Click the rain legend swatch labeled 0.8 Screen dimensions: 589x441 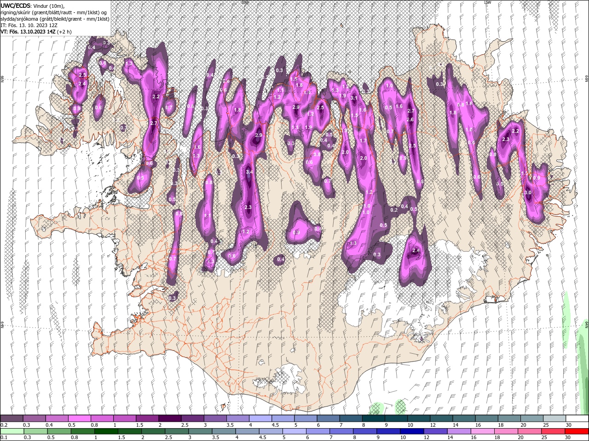pos(82,431)
